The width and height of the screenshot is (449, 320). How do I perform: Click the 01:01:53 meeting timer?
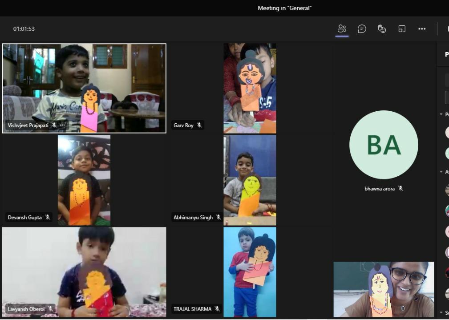point(24,28)
